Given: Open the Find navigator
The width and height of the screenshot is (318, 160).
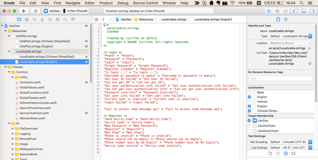Looking at the screenshot, I should (35, 20).
